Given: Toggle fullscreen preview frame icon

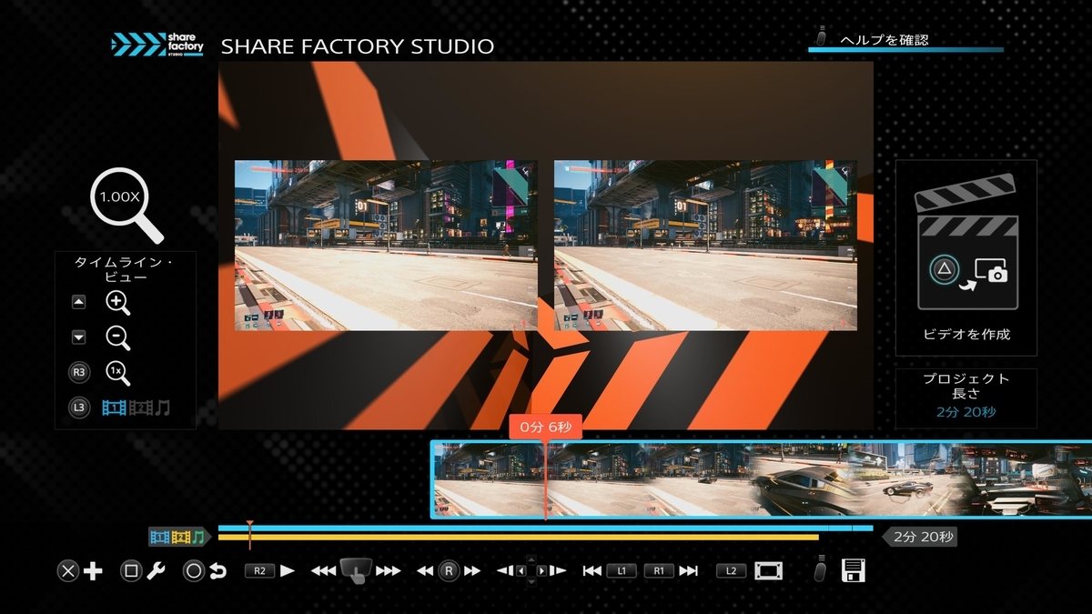Looking at the screenshot, I should 769,571.
